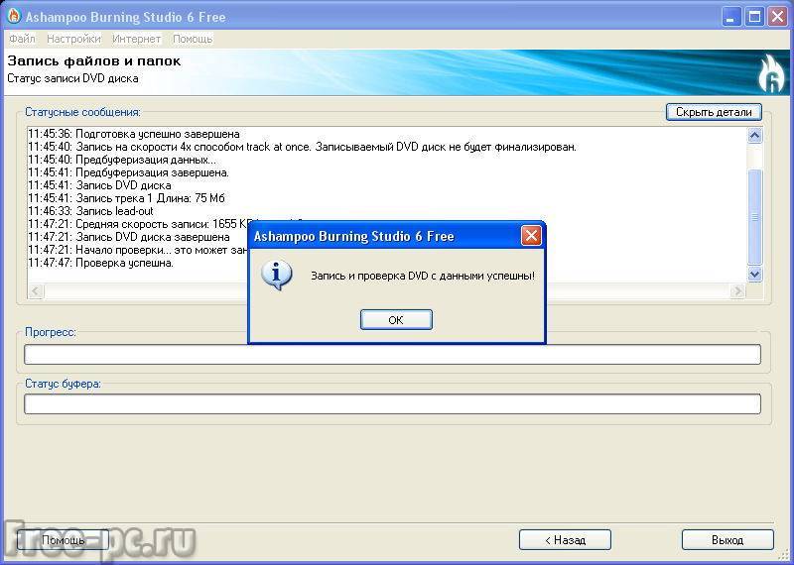Viewport: 794px width, 565px height.
Task: Select log line 'Запись на скорости 4x способом track at once'
Action: (x=303, y=147)
